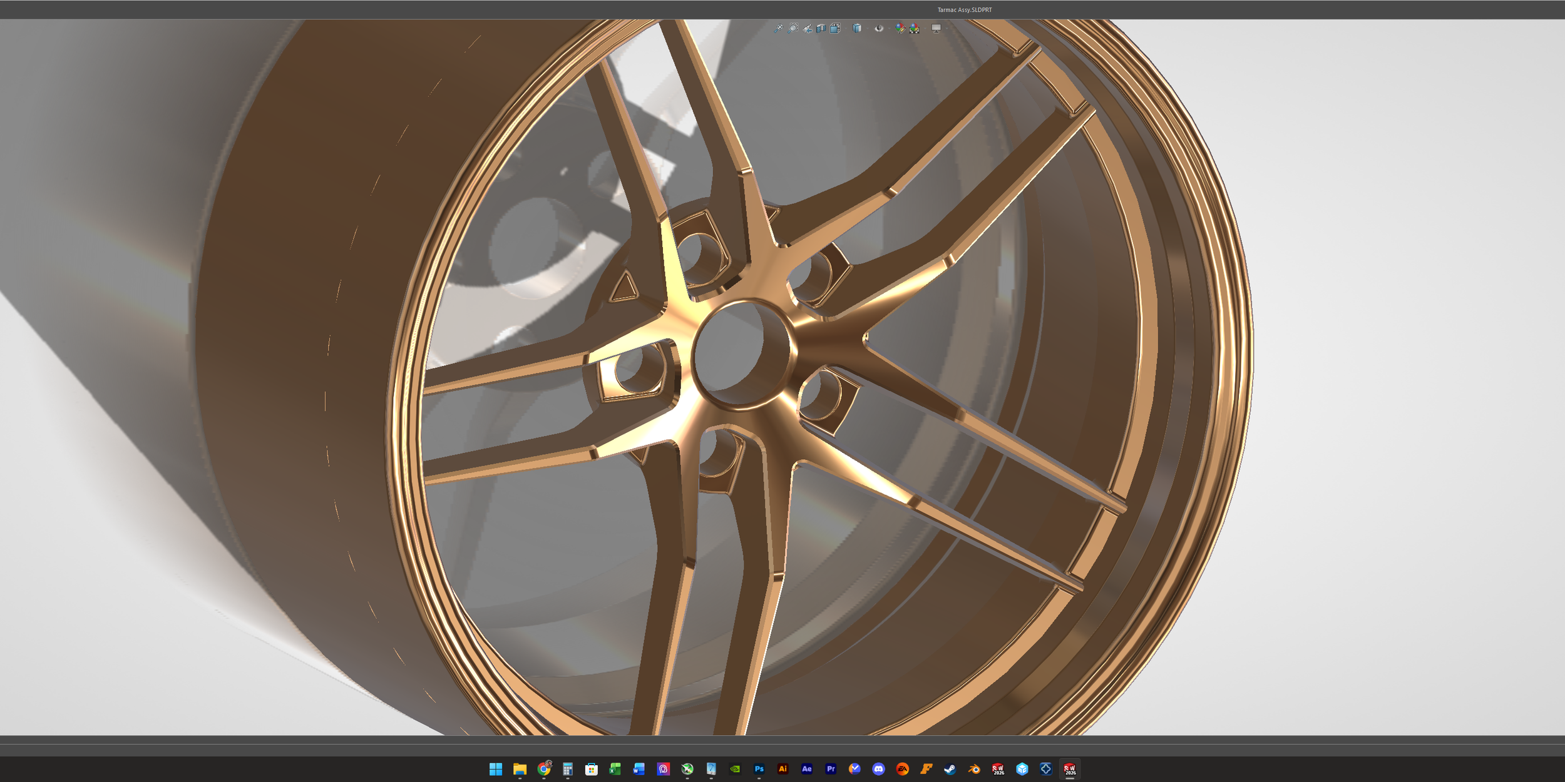Open the Windows Start menu

tap(496, 769)
